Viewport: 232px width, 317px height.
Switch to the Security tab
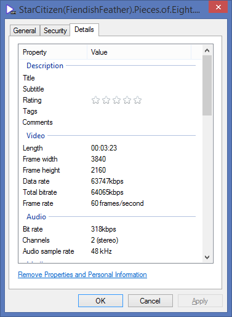point(55,31)
